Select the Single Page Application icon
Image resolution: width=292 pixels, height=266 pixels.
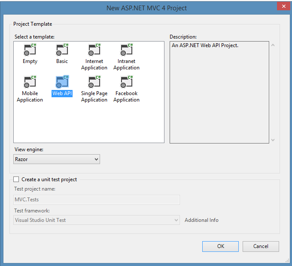[x=94, y=82]
